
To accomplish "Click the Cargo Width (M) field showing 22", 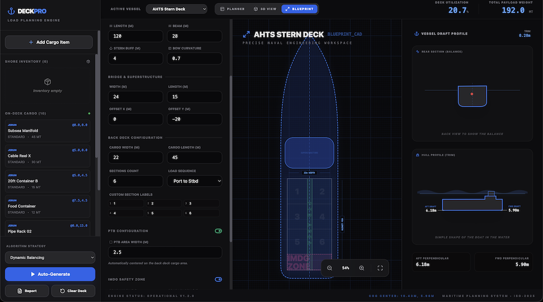I will (135, 158).
